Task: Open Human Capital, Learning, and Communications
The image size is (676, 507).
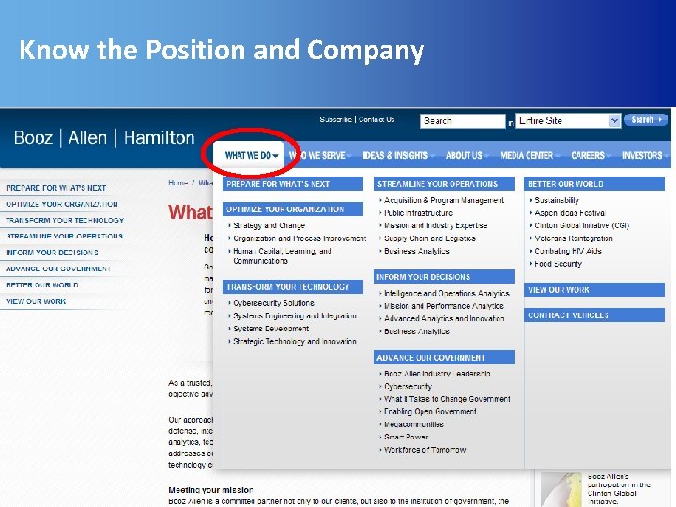Action: 283,255
